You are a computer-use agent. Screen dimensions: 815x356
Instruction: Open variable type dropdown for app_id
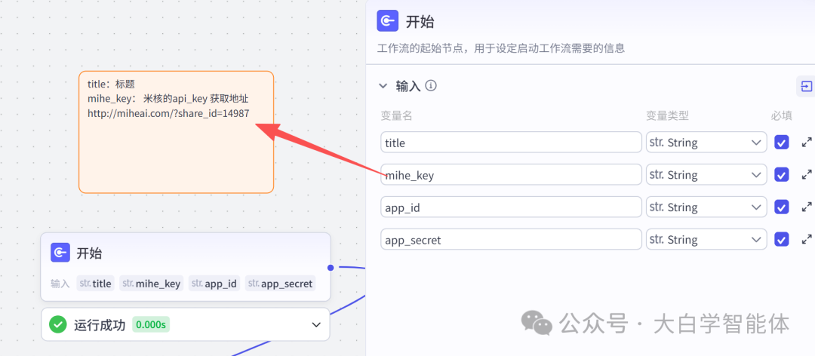(x=706, y=207)
